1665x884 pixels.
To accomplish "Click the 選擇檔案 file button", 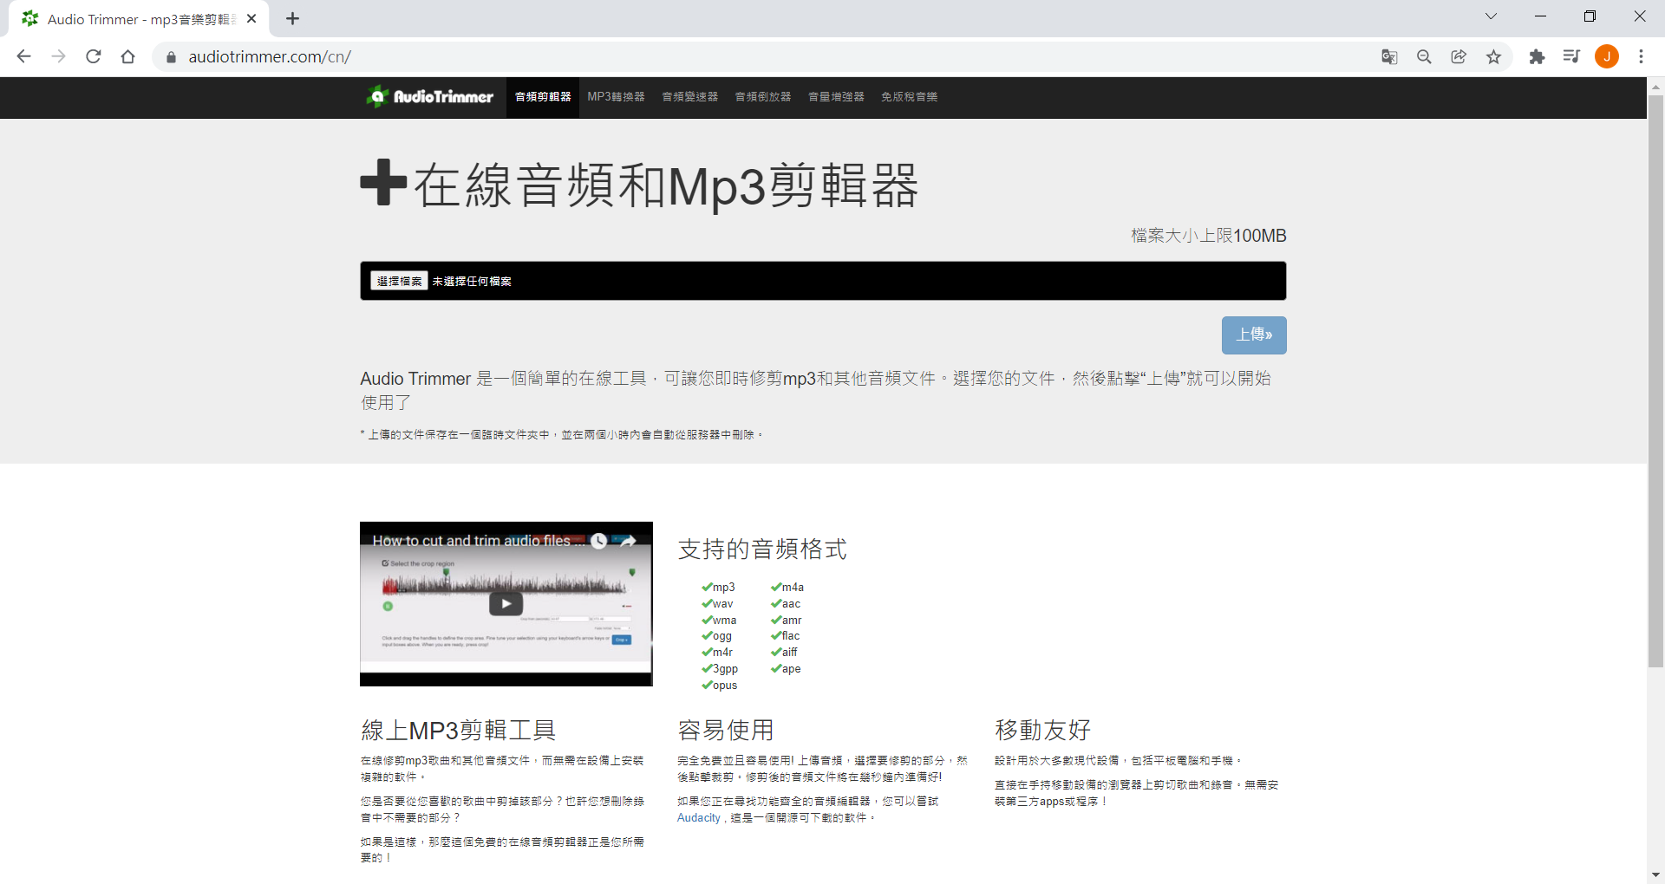I will coord(399,281).
